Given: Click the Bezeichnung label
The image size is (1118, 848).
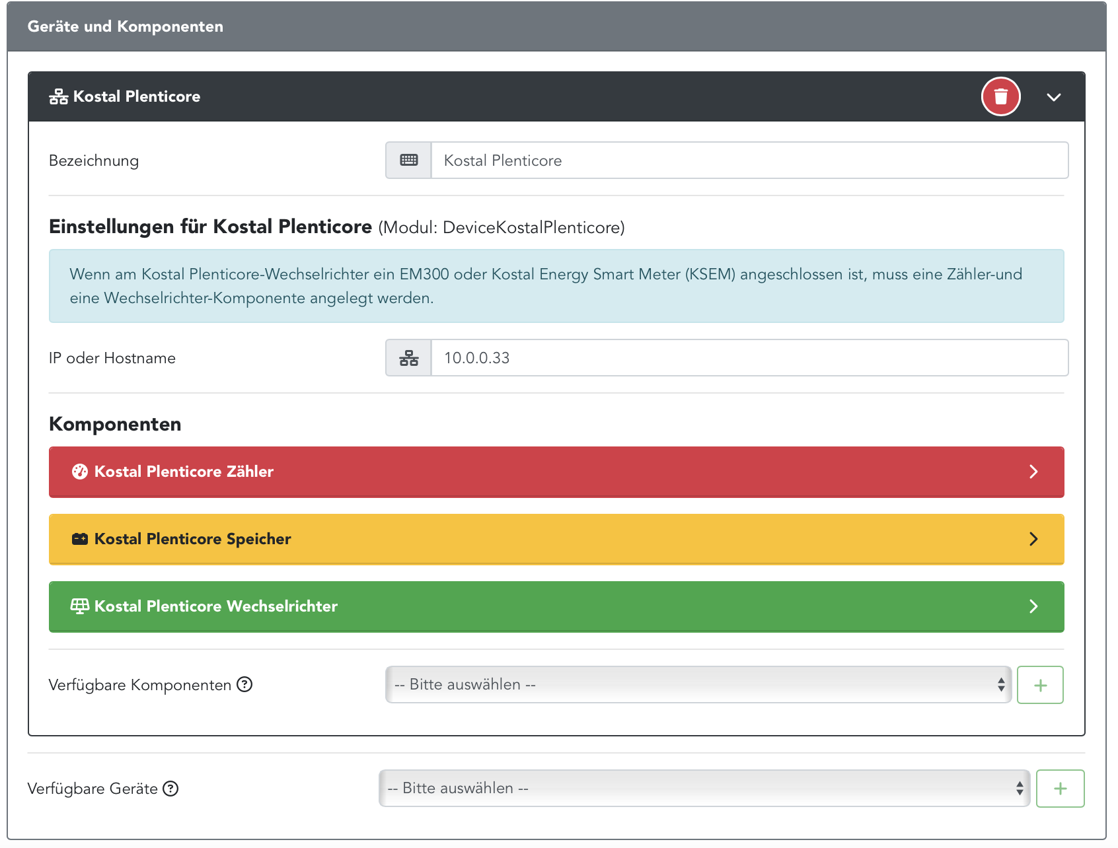Looking at the screenshot, I should coord(94,160).
